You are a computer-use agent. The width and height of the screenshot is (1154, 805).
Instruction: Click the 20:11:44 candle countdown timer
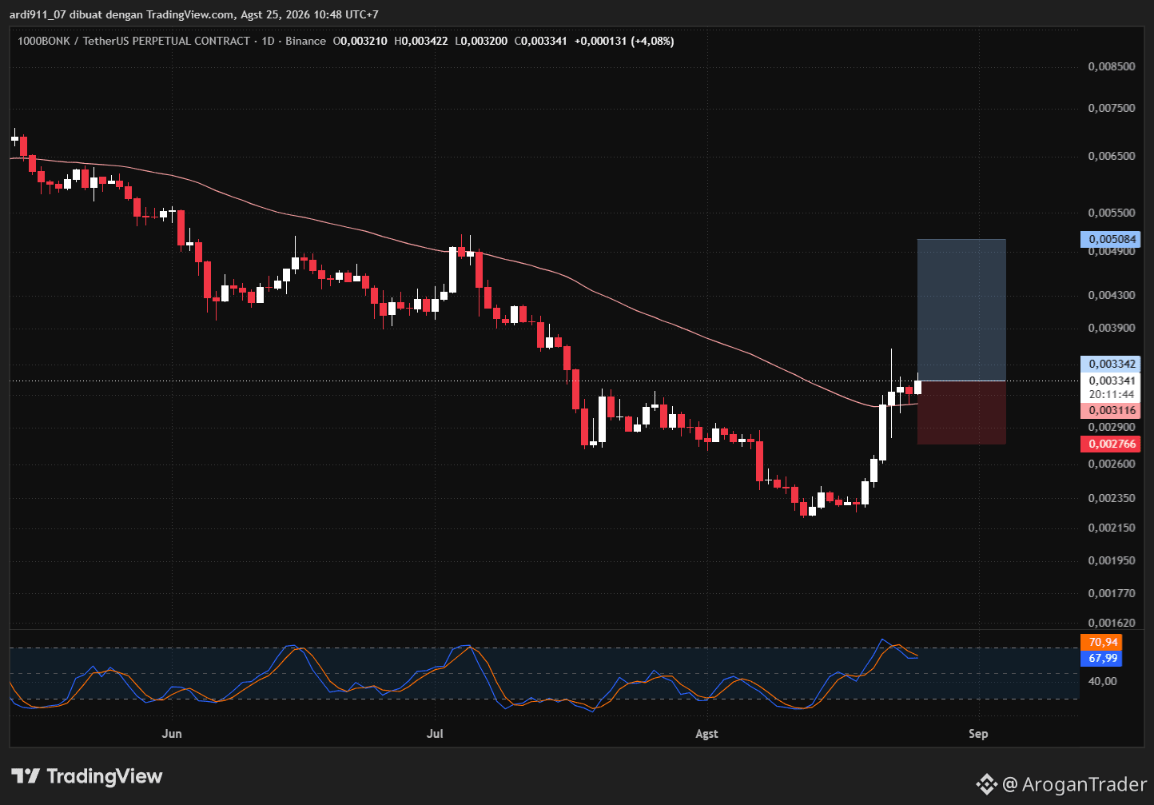[1112, 394]
